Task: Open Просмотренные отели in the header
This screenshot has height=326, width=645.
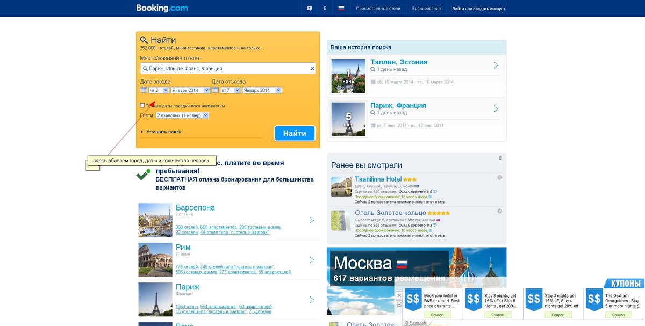Action: click(x=378, y=9)
